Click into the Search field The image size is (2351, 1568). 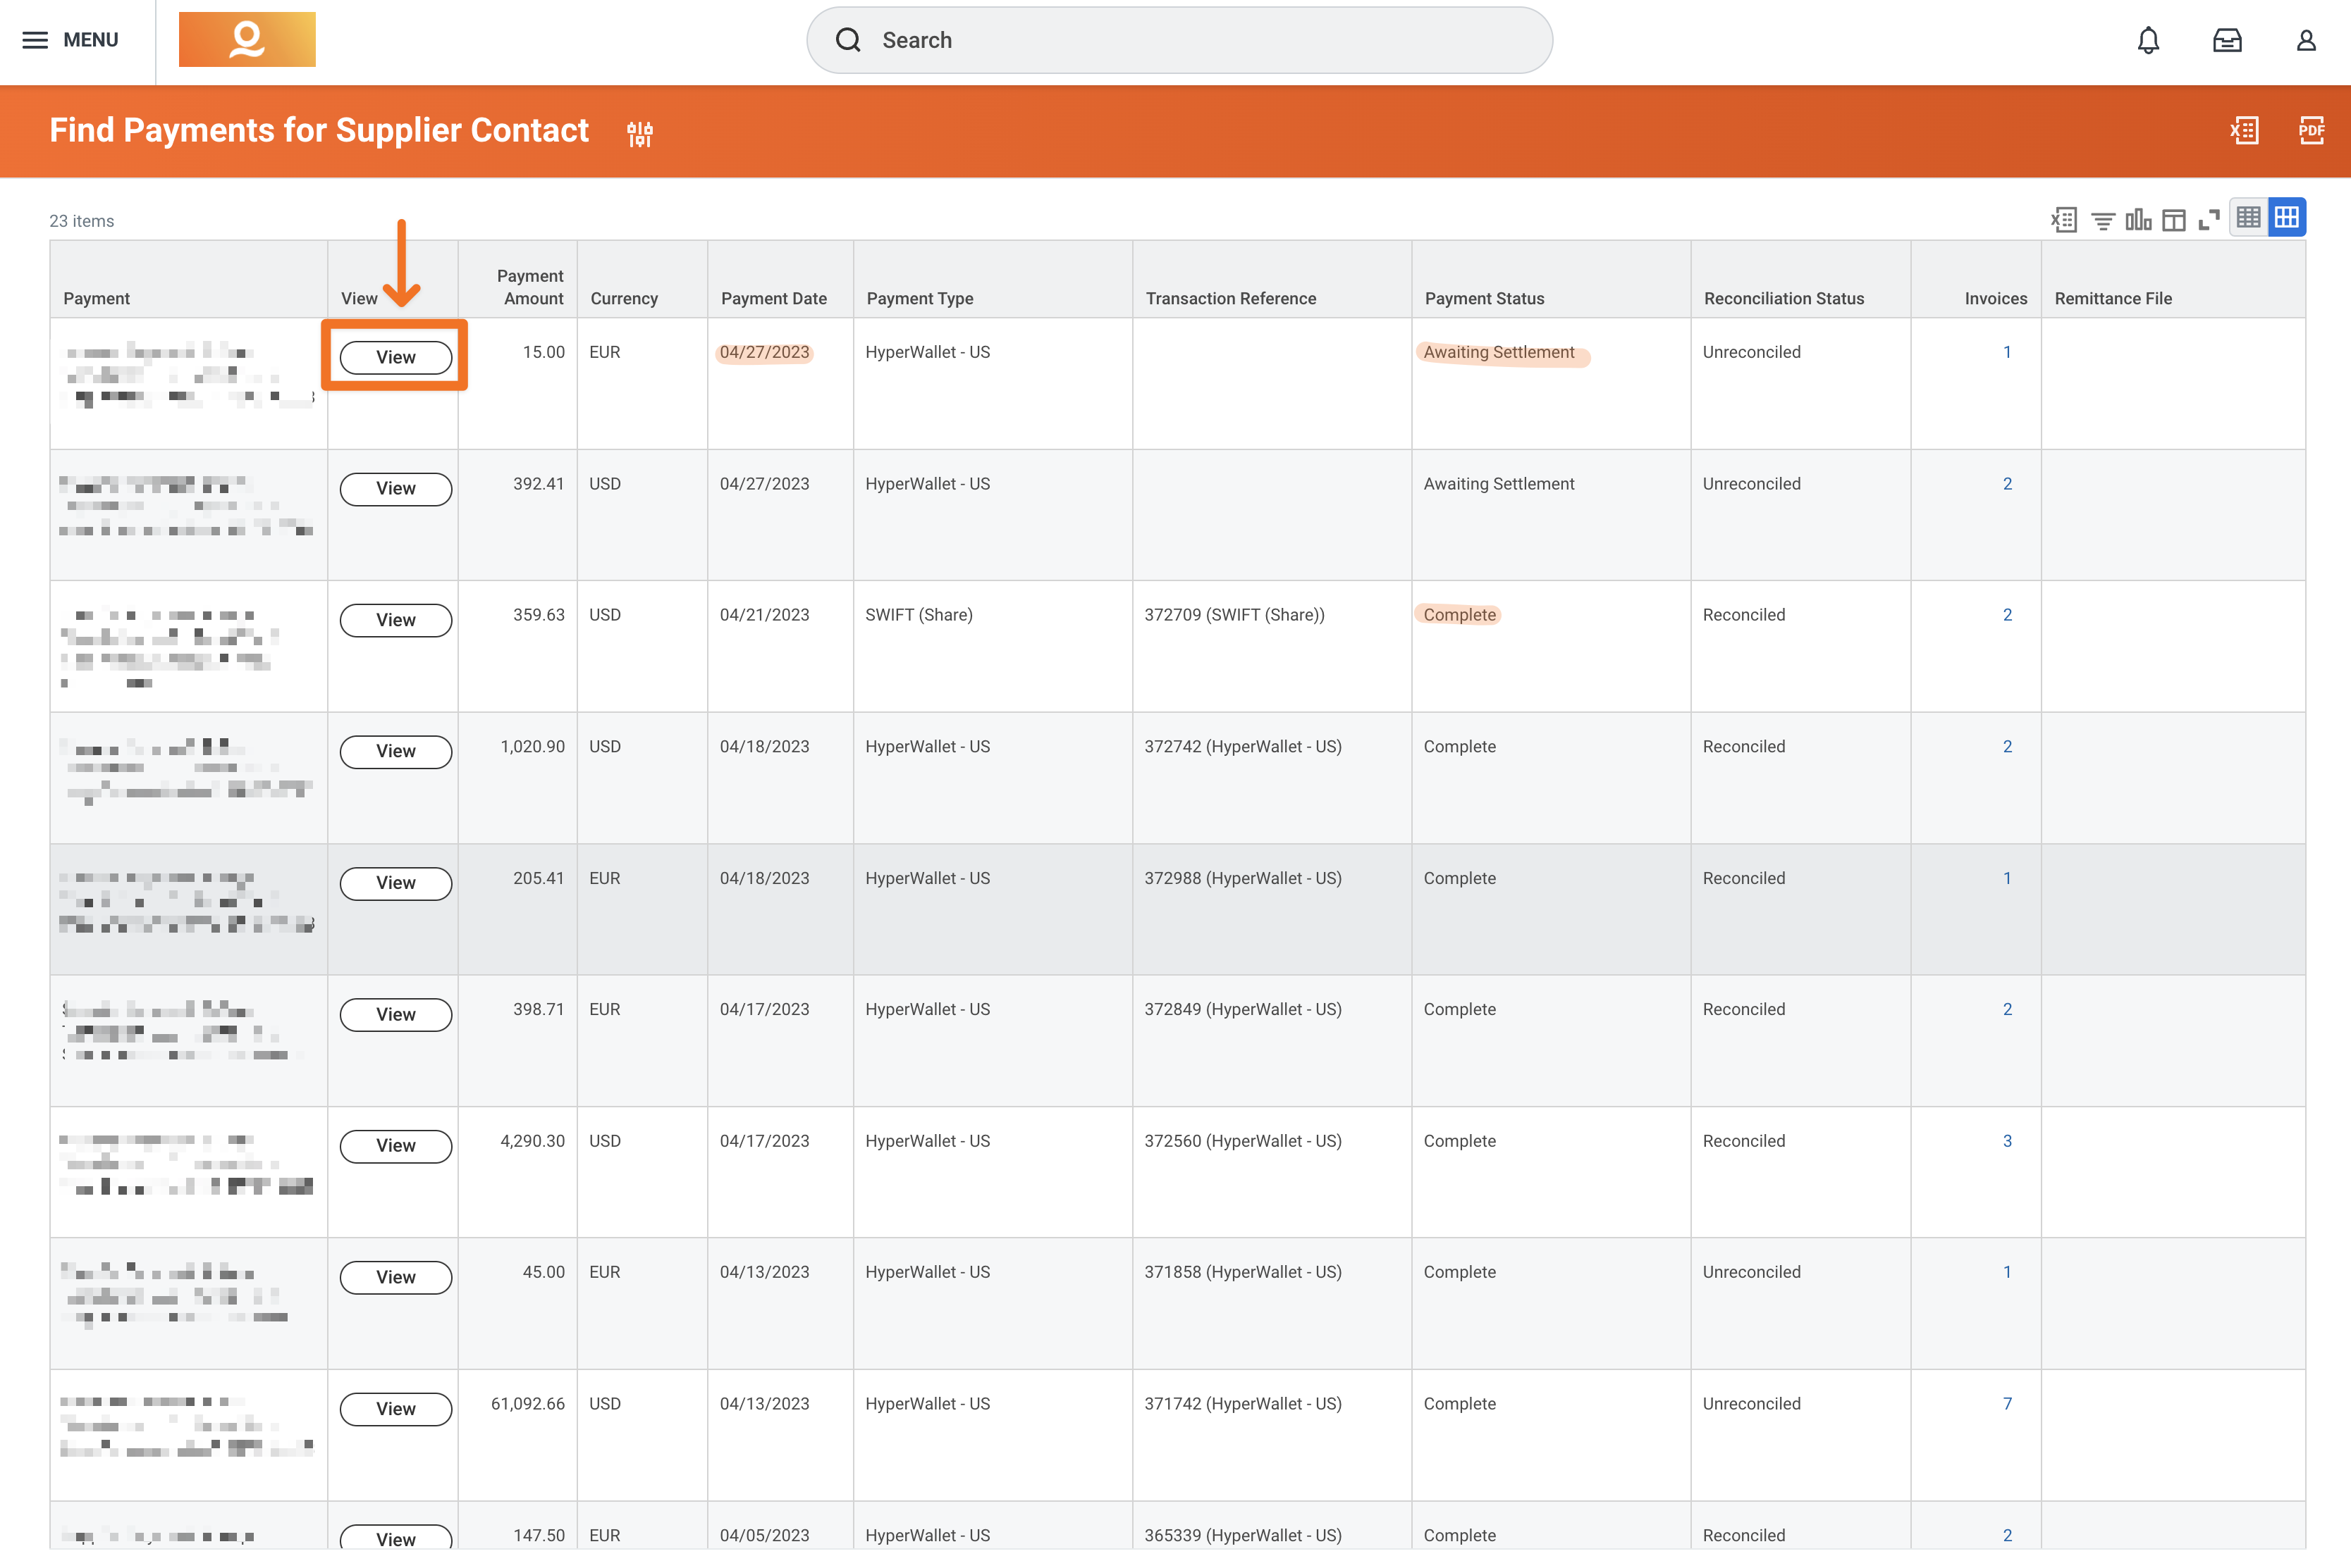pyautogui.click(x=1177, y=40)
